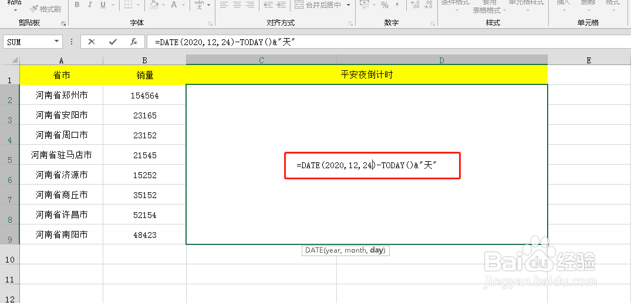Open the font color dropdown arrow
Viewport: 631px width, 303px height.
[184, 5]
